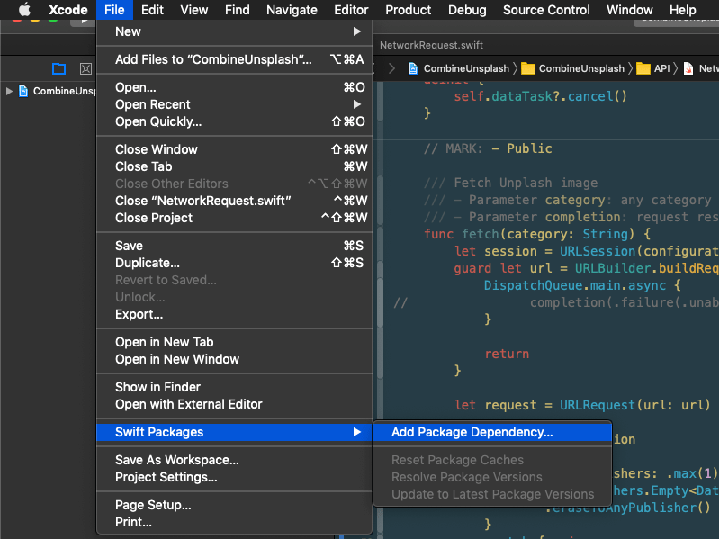Image resolution: width=719 pixels, height=539 pixels.
Task: Select Export...
Action: tap(234, 314)
